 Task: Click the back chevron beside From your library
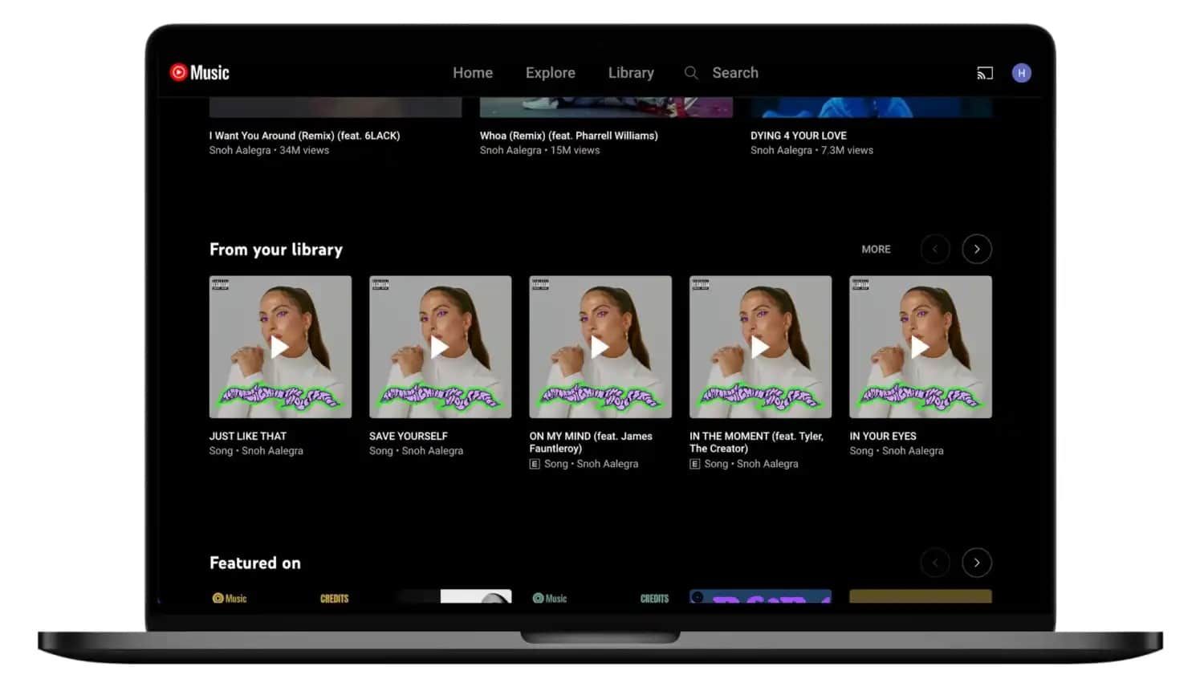click(x=935, y=249)
